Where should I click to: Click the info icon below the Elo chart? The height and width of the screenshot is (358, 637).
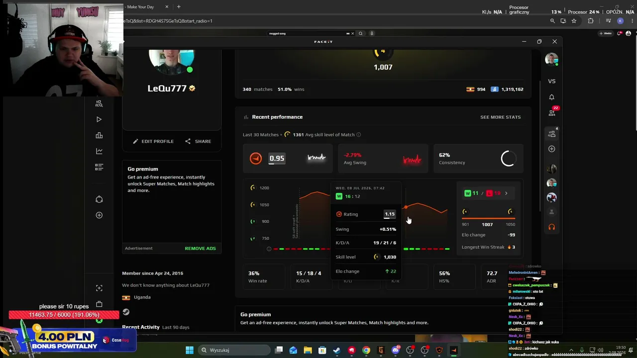click(x=269, y=249)
